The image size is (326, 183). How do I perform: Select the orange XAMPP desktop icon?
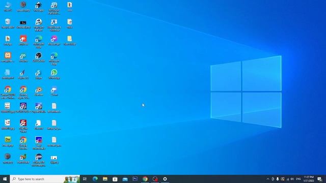(x=8, y=57)
